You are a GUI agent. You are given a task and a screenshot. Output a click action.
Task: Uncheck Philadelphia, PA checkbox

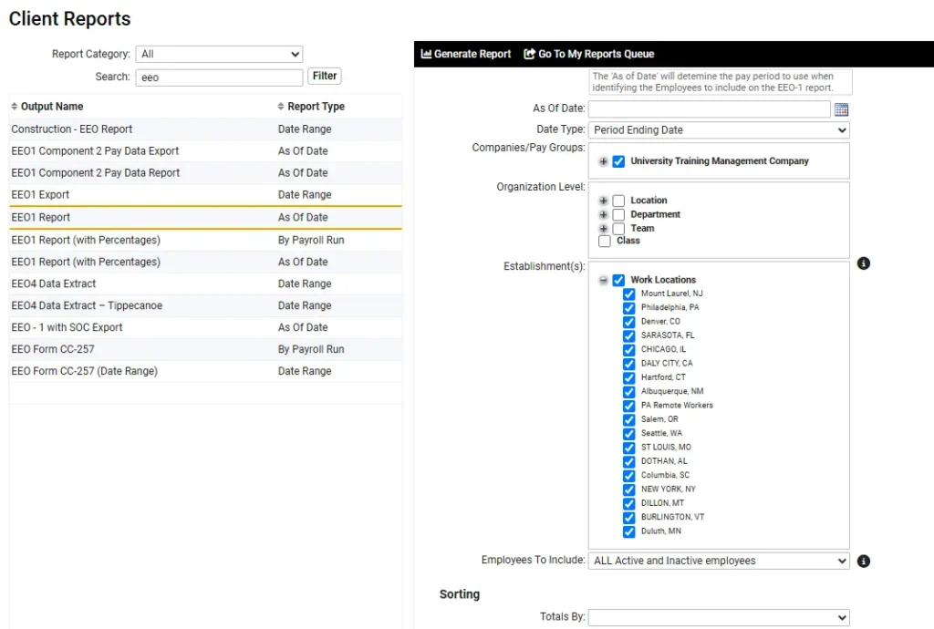point(629,307)
